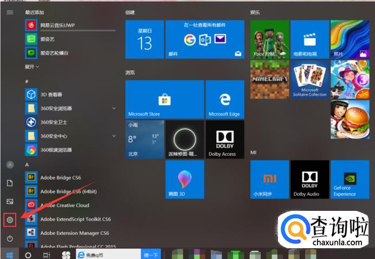Open the 电影和电视 tile

310,39
